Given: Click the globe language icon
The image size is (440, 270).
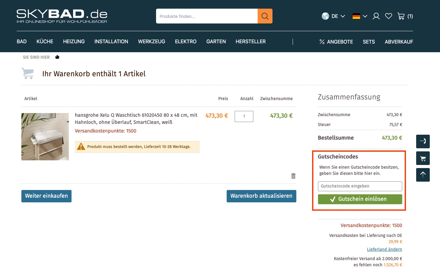Looking at the screenshot, I should point(325,16).
